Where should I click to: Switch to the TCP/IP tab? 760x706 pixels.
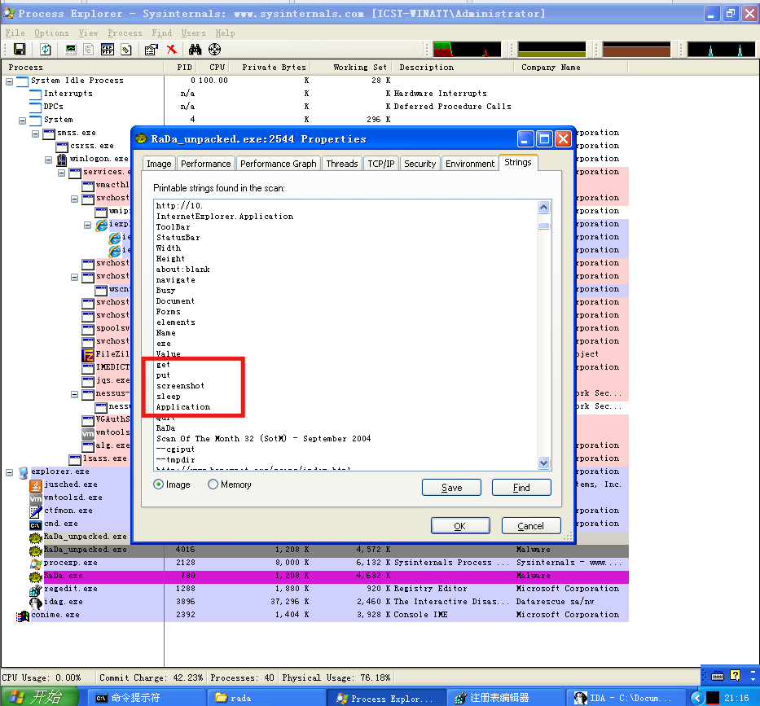[381, 164]
